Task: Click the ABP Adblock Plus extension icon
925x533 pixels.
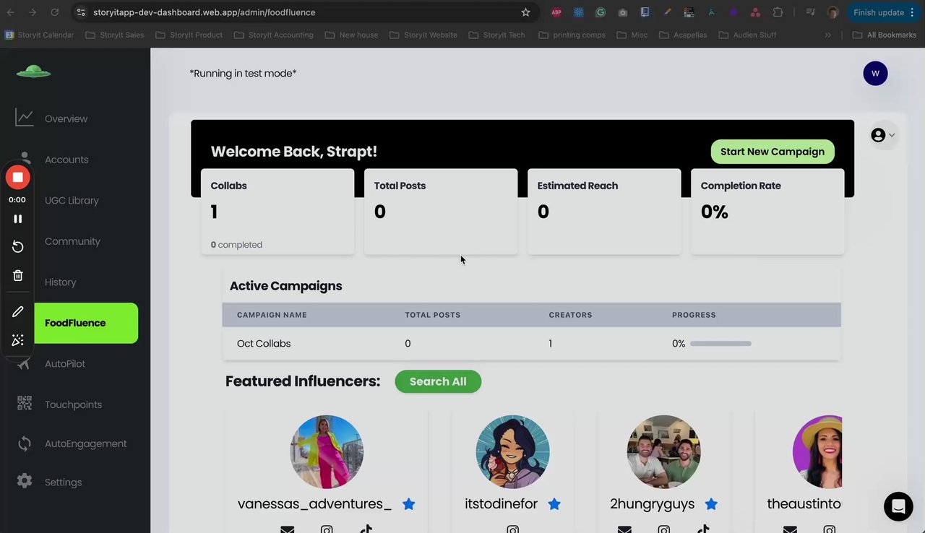Action: coord(556,12)
